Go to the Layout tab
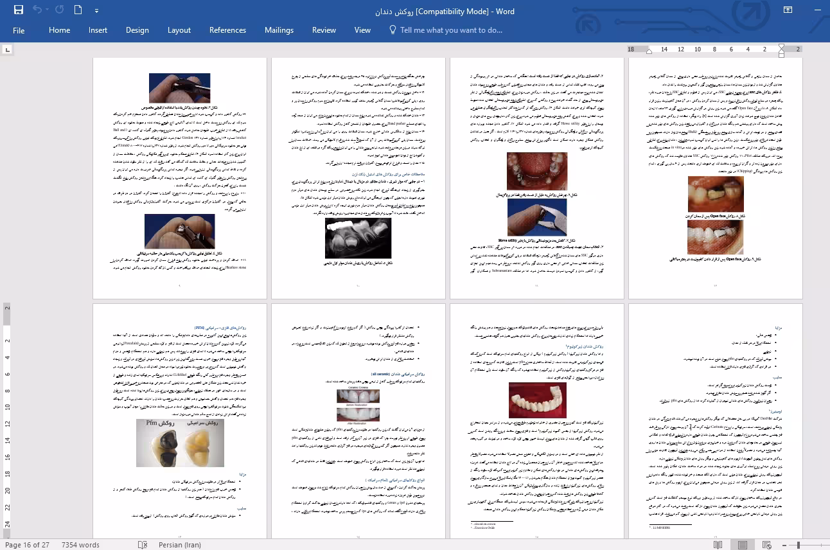Viewport: 830px width, 550px height. pos(179,30)
